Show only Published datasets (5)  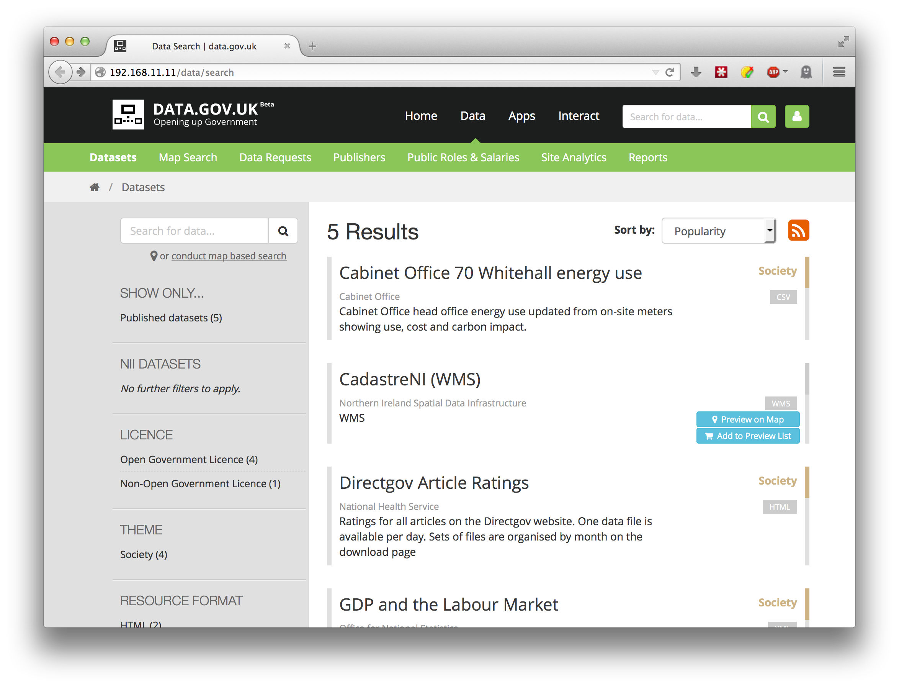coord(171,318)
